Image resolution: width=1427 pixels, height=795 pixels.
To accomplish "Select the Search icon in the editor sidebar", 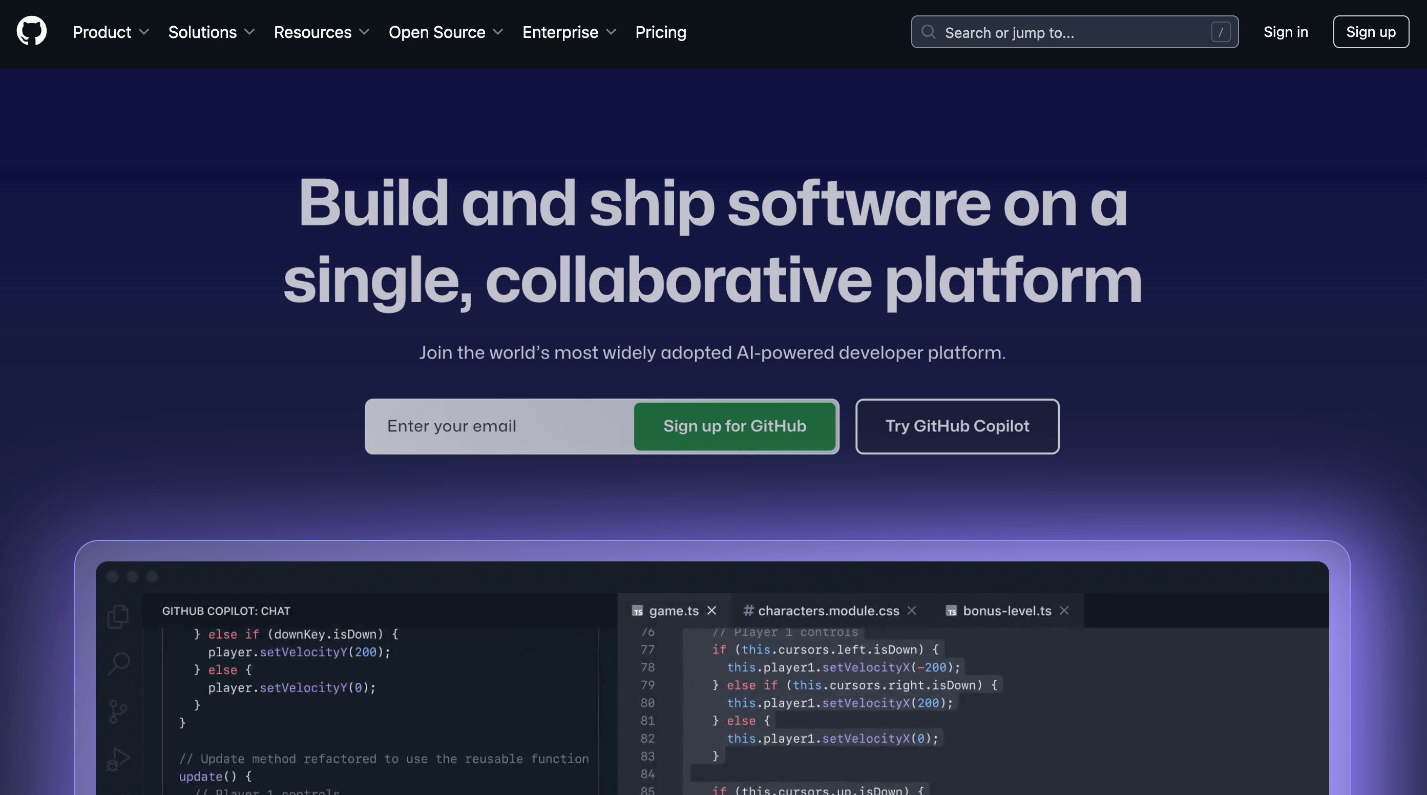I will [x=118, y=663].
